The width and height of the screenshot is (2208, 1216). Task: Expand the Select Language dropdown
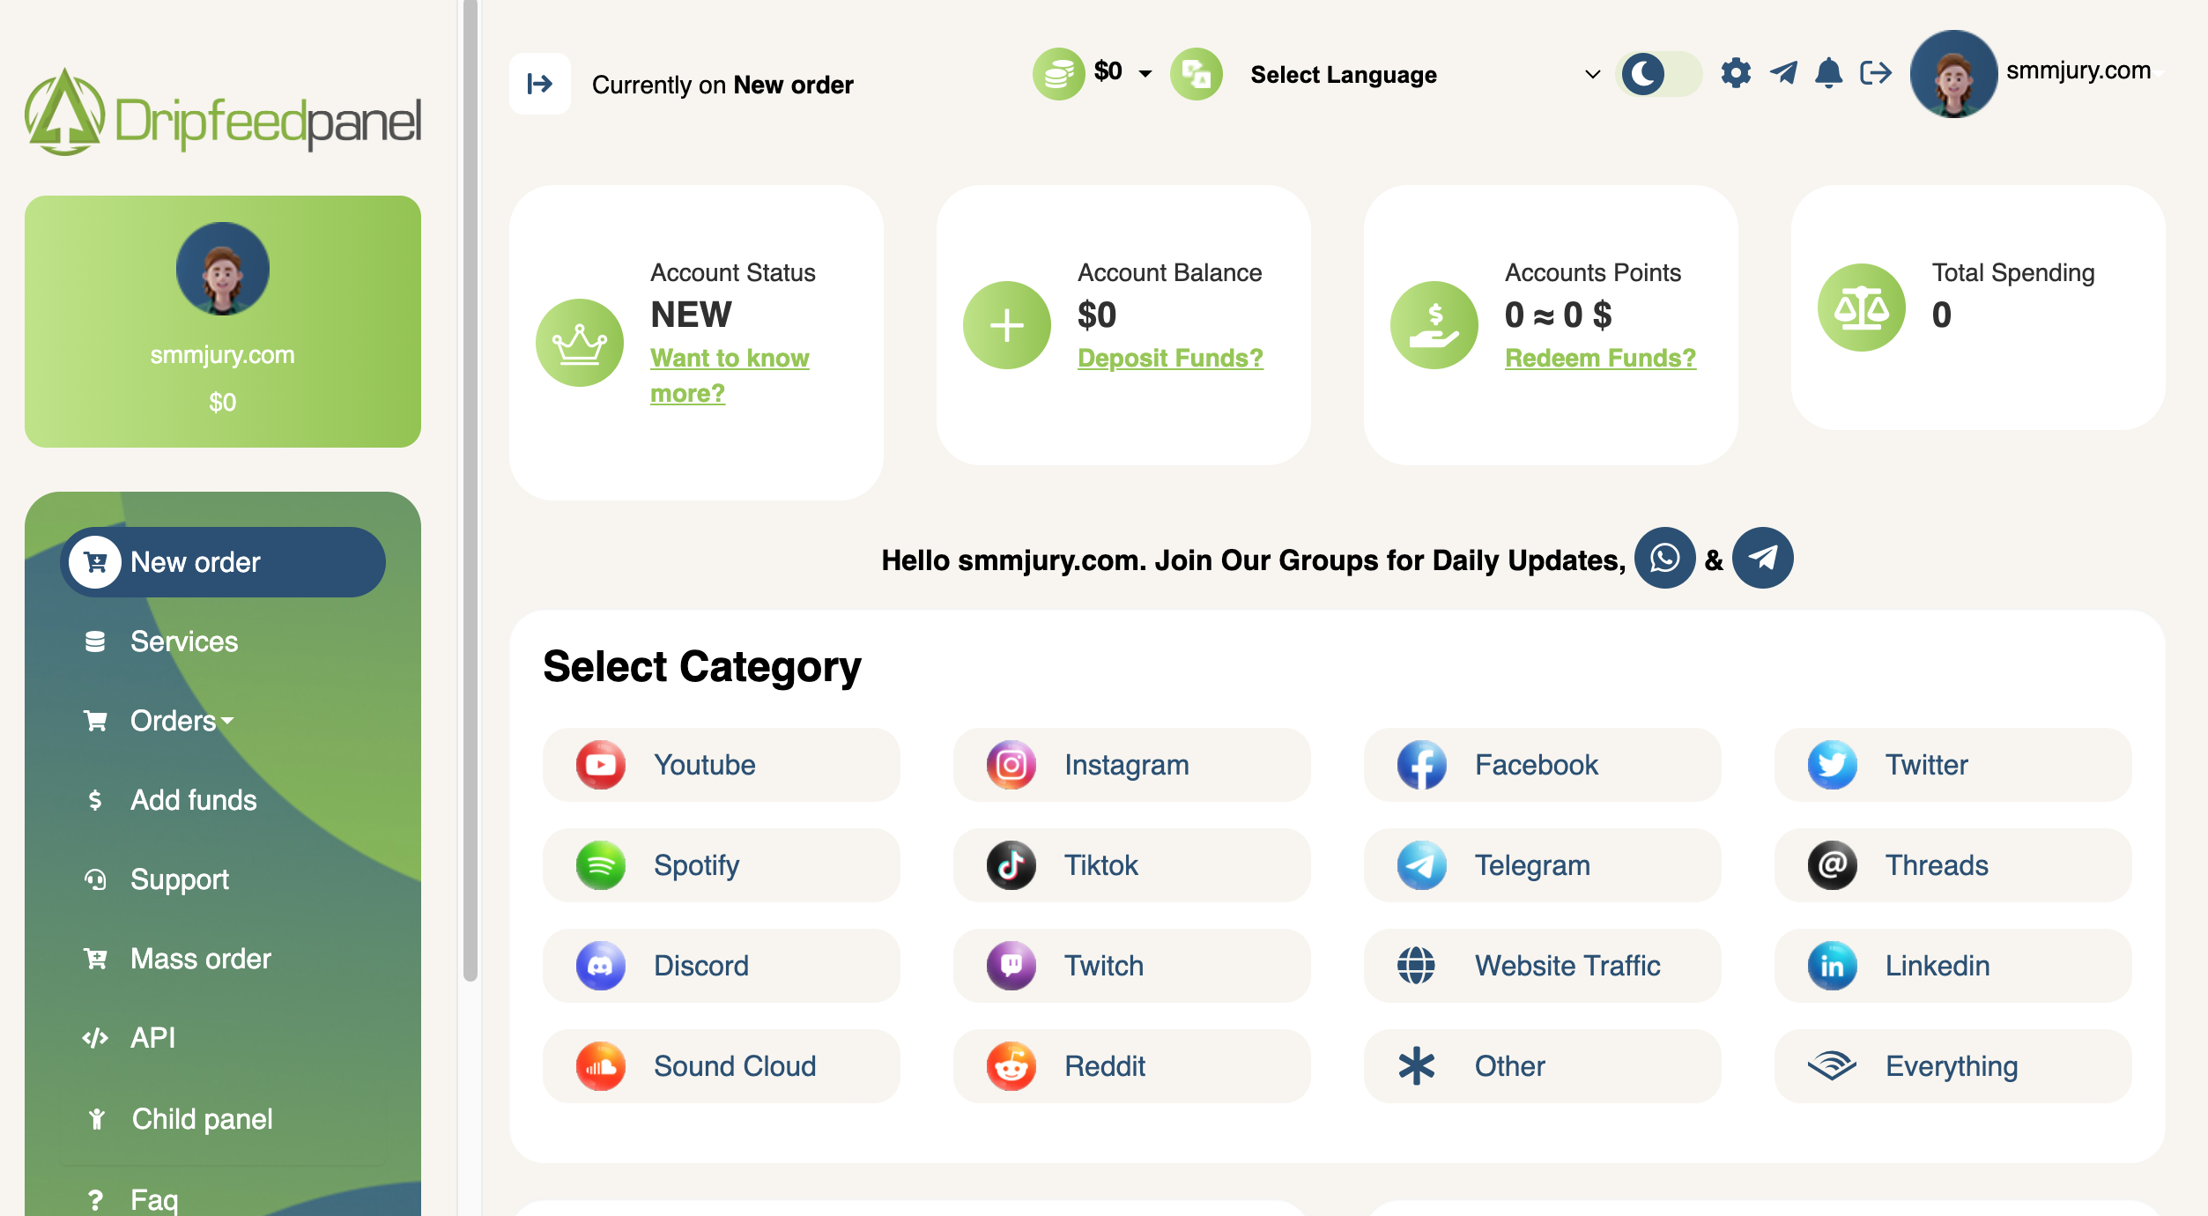[x=1424, y=75]
